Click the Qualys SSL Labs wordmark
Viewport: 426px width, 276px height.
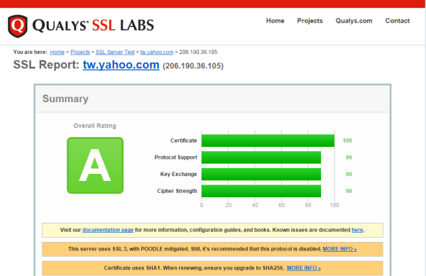pyautogui.click(x=93, y=26)
